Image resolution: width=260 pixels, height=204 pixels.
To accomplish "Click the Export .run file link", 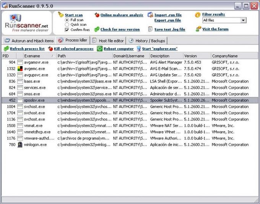I will pyautogui.click(x=167, y=20).
